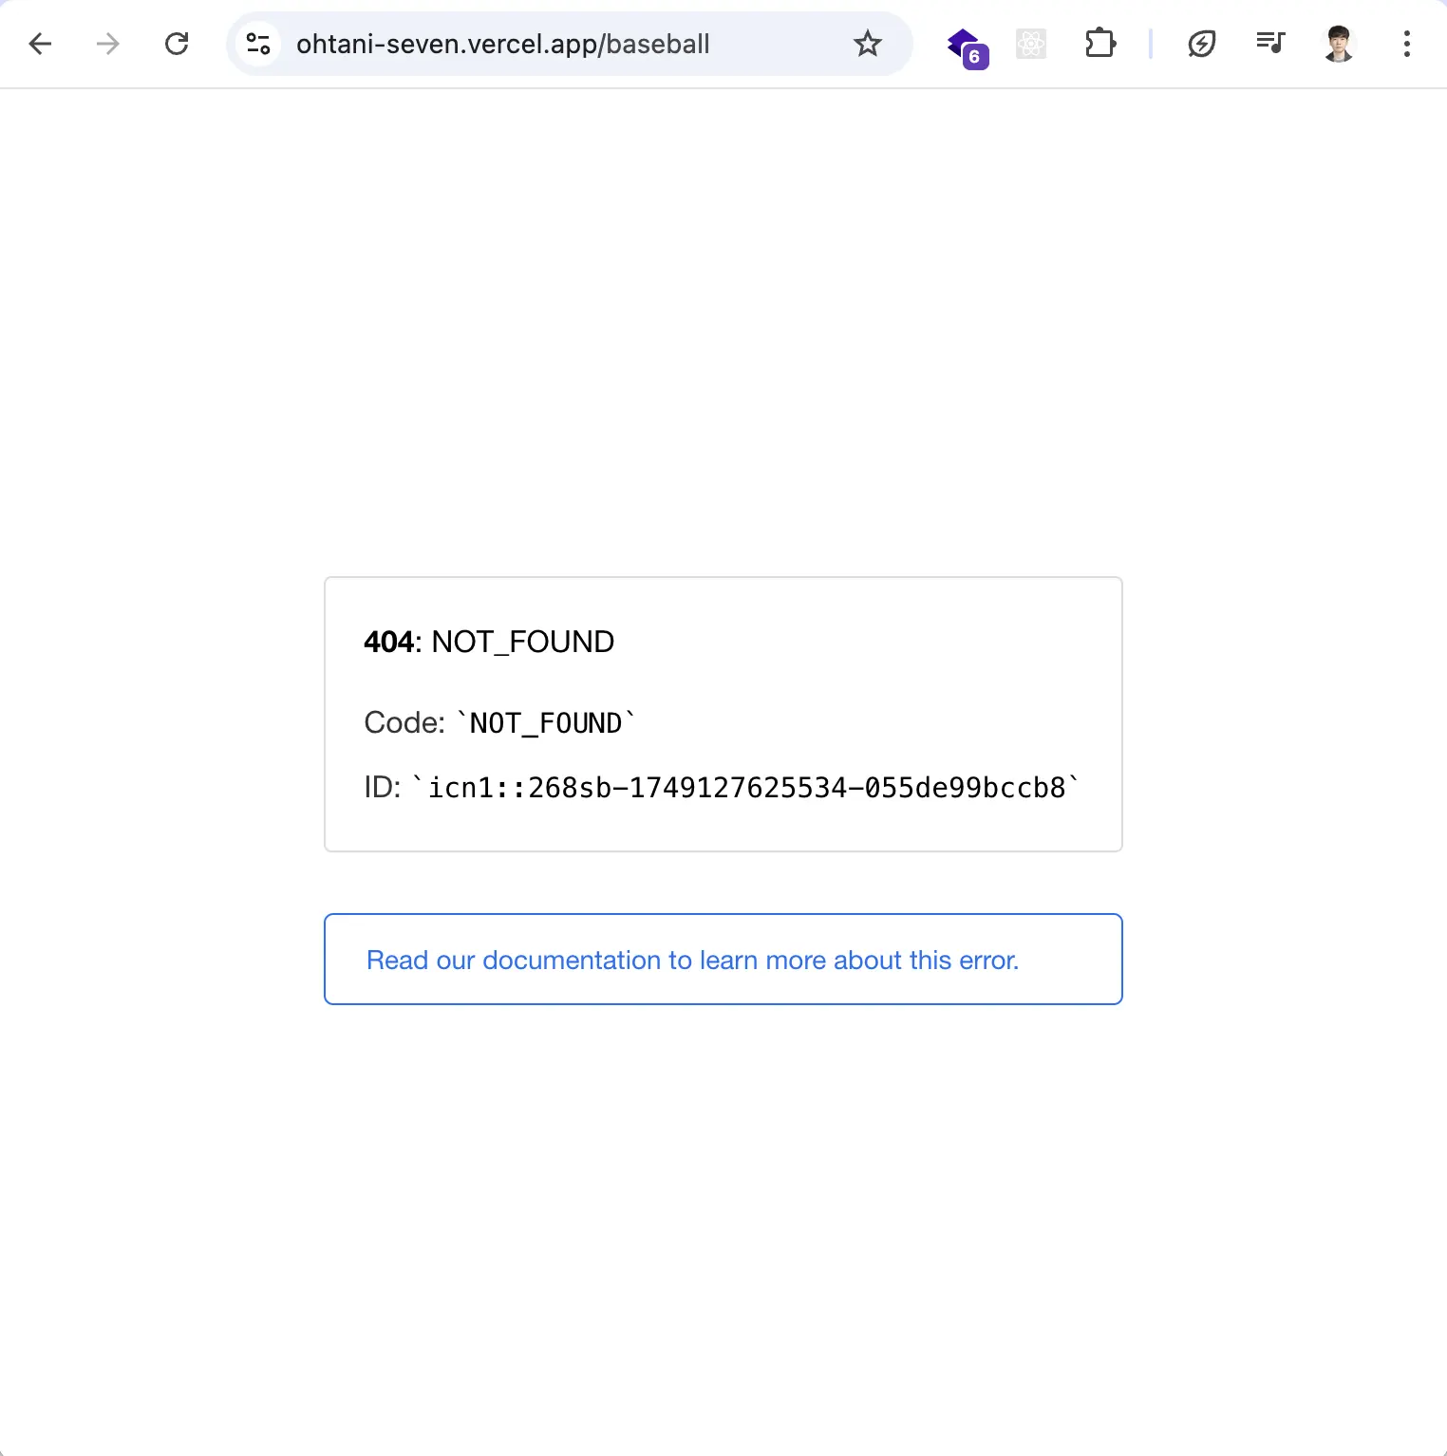
Task: Click the lightning bolt toolbar icon
Action: coord(1202,44)
